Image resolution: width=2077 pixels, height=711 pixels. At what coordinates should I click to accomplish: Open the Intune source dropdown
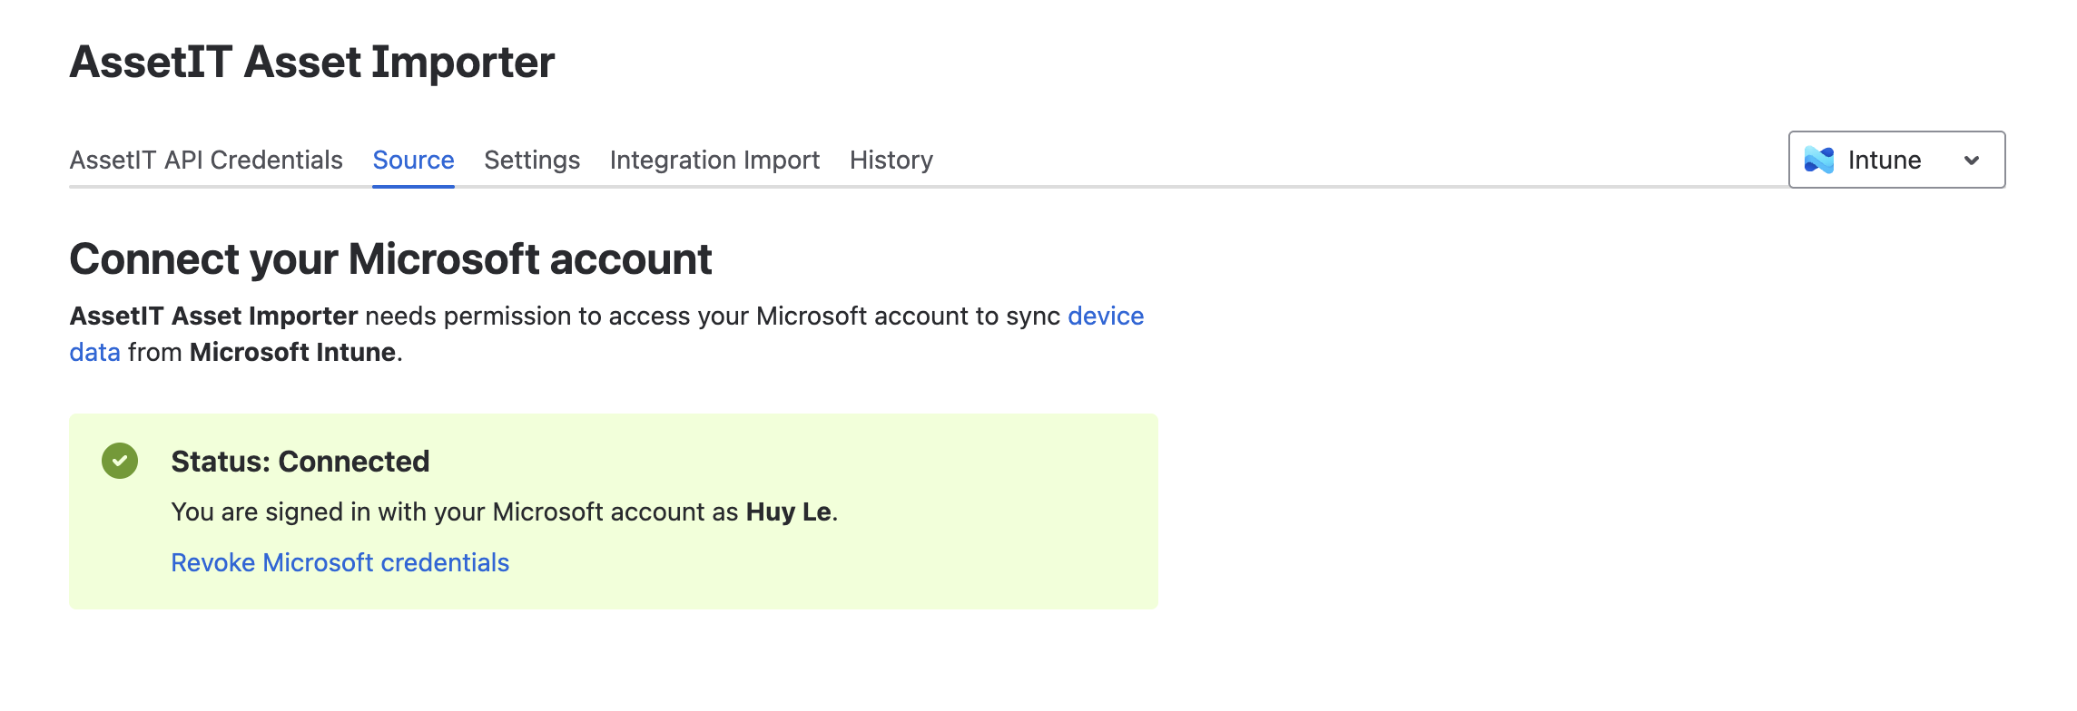1896,160
